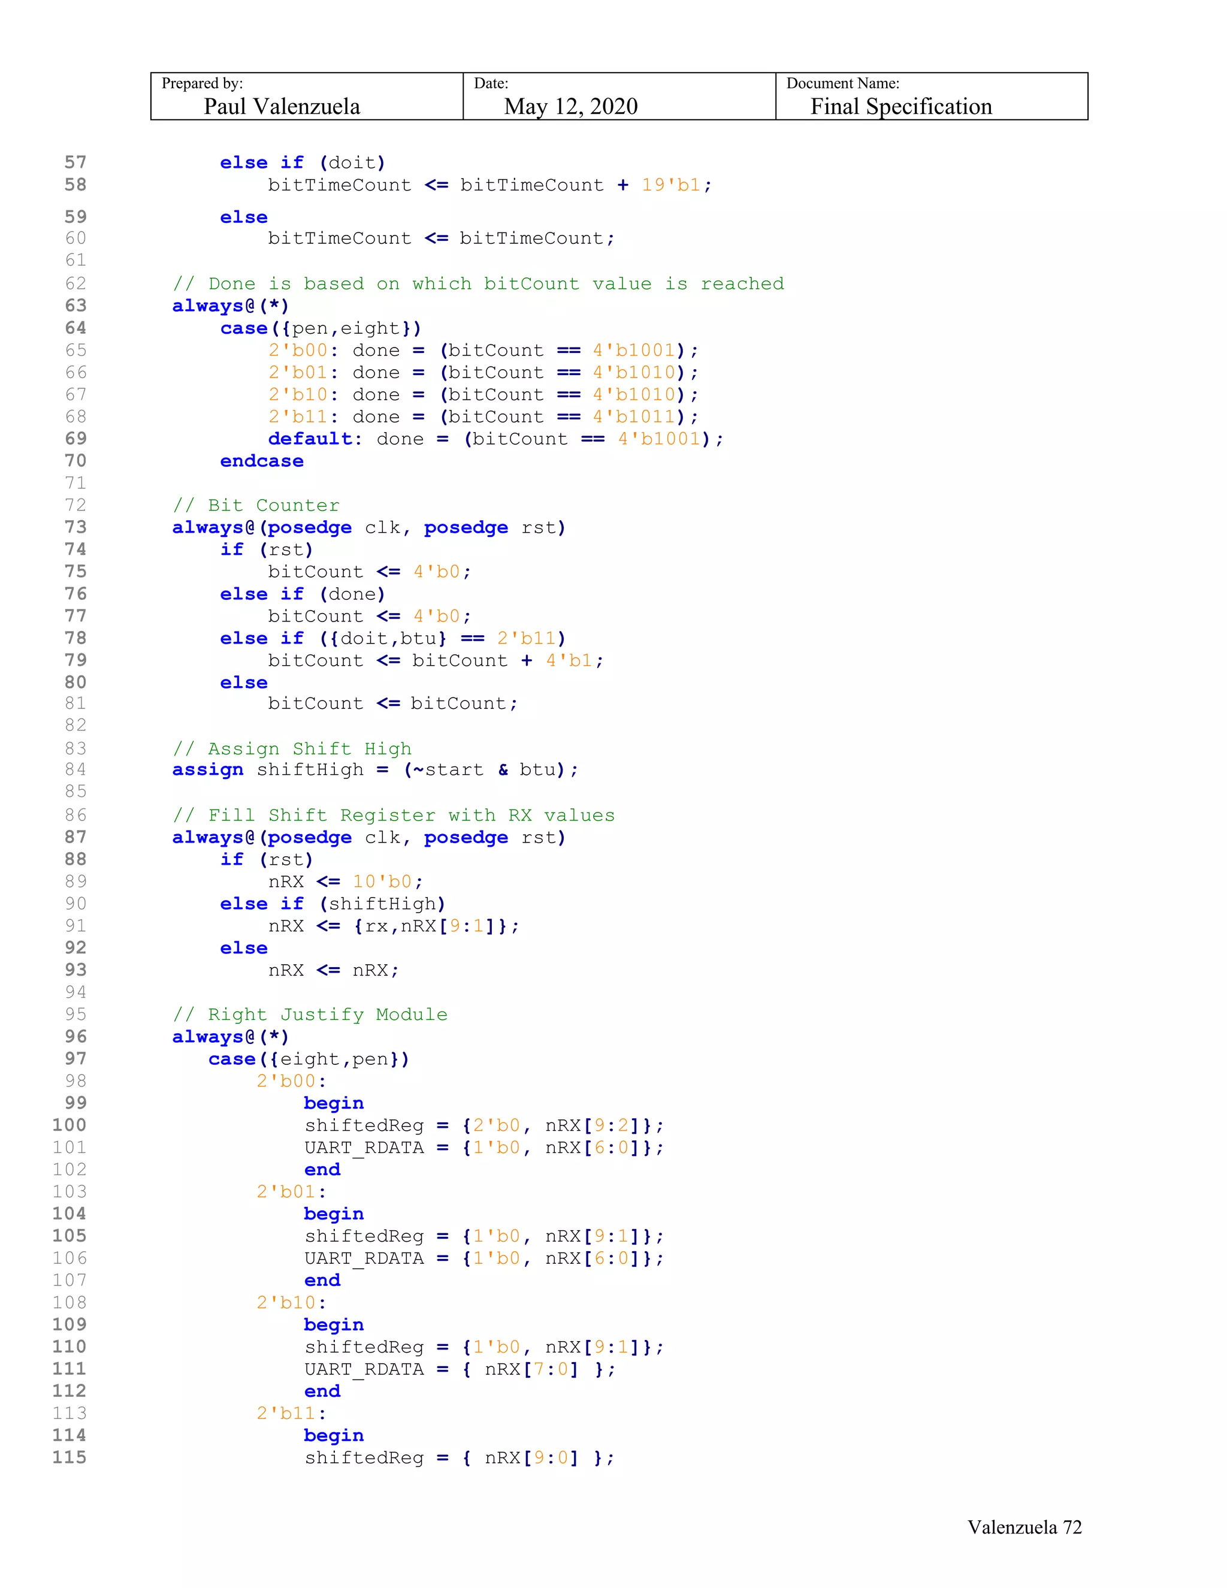Click the "2'b10:" case label on line 108
Screen dimensions: 1227x1588
click(292, 1302)
